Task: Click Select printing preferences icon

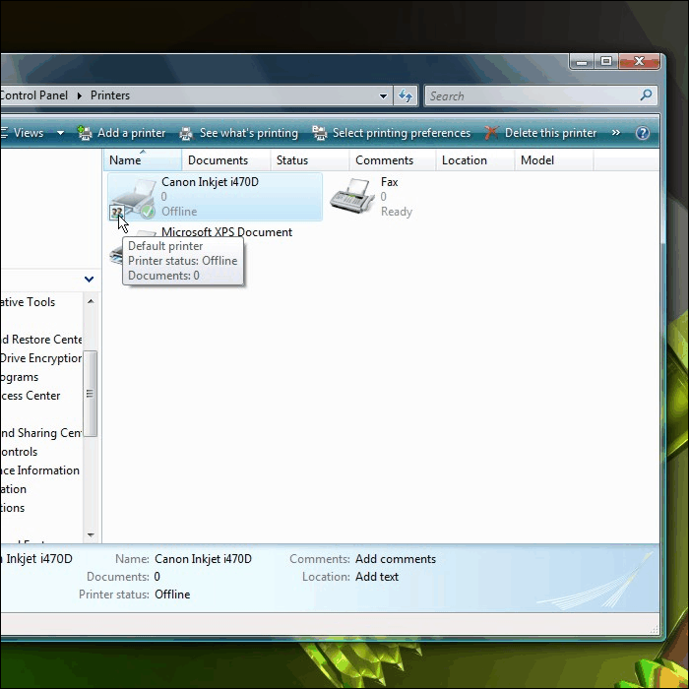Action: (x=320, y=133)
